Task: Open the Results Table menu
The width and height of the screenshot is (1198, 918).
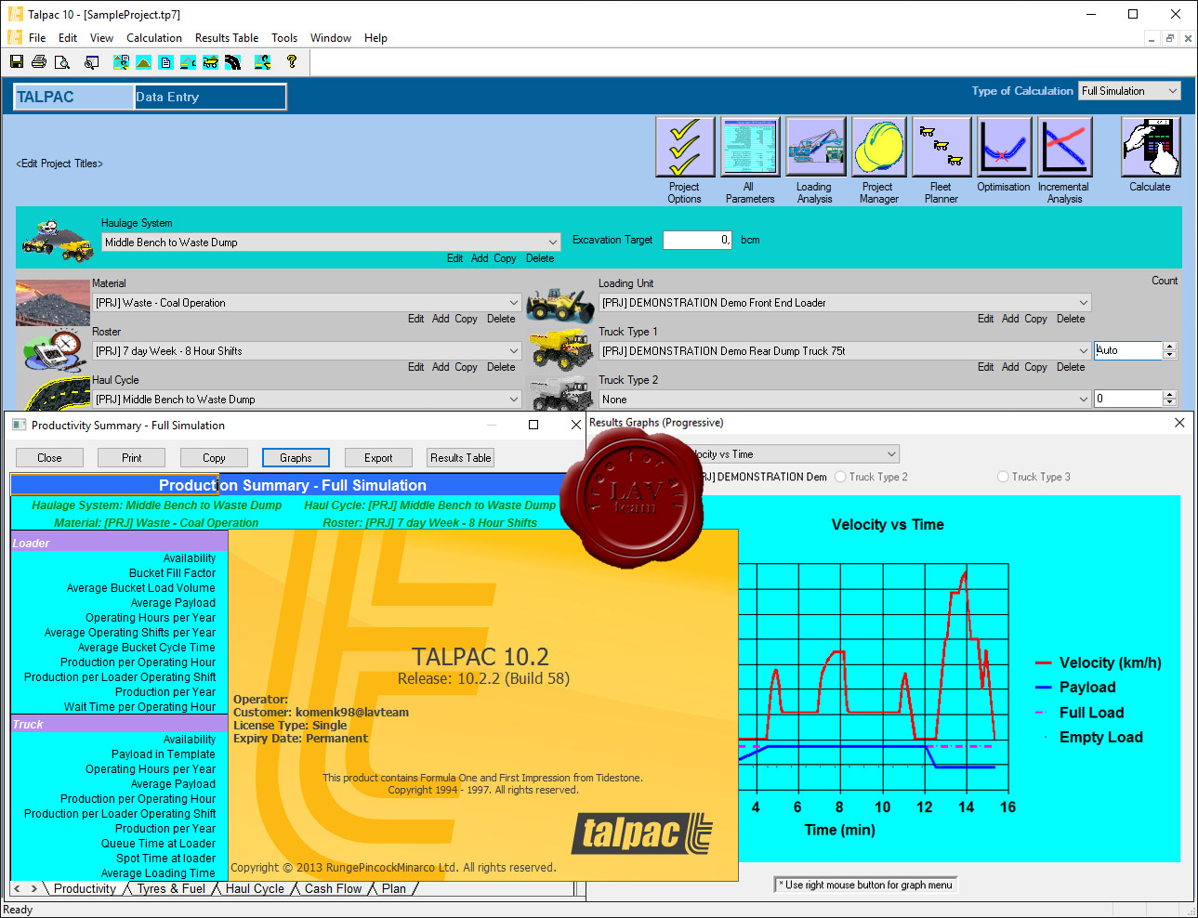Action: click(x=227, y=38)
